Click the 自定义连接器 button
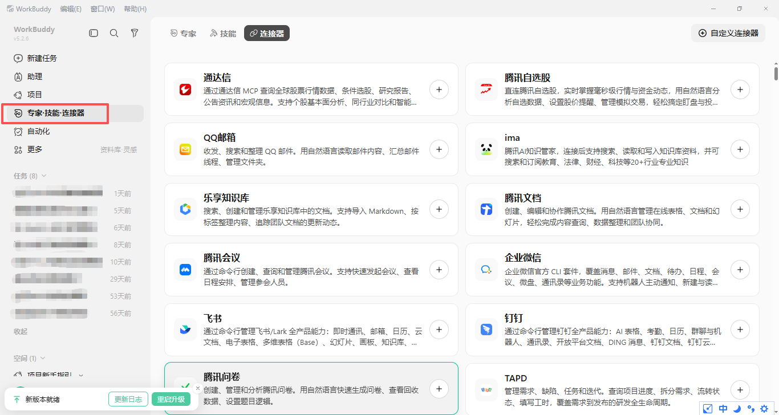Viewport: 779px width, 415px height. coord(728,33)
